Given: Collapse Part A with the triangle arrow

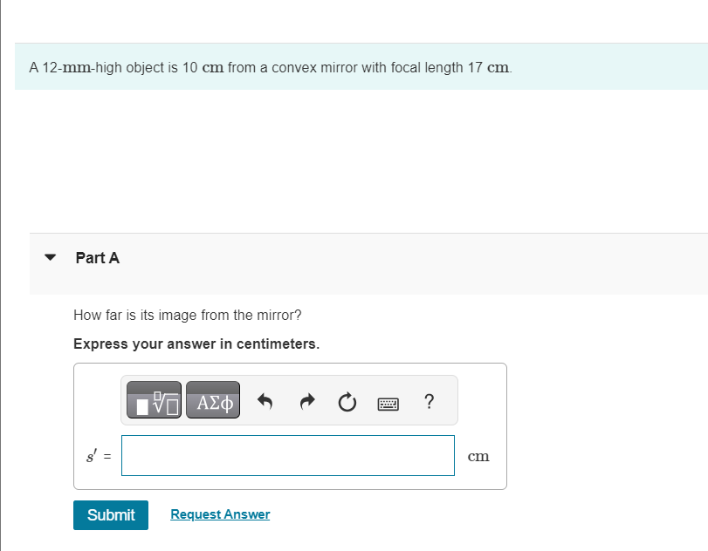Looking at the screenshot, I should click(x=50, y=257).
